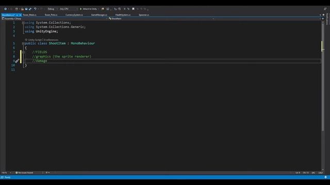Open the Assembly-CSharp project dropdown
Viewport: 330px width, 185px height.
[x=54, y=18]
